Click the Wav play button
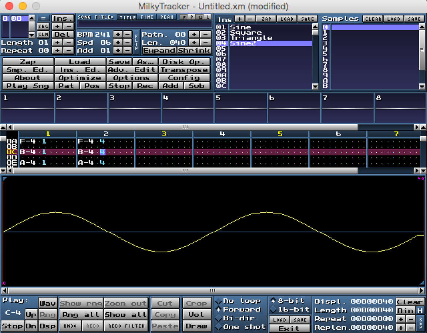The image size is (427, 333). (x=48, y=303)
